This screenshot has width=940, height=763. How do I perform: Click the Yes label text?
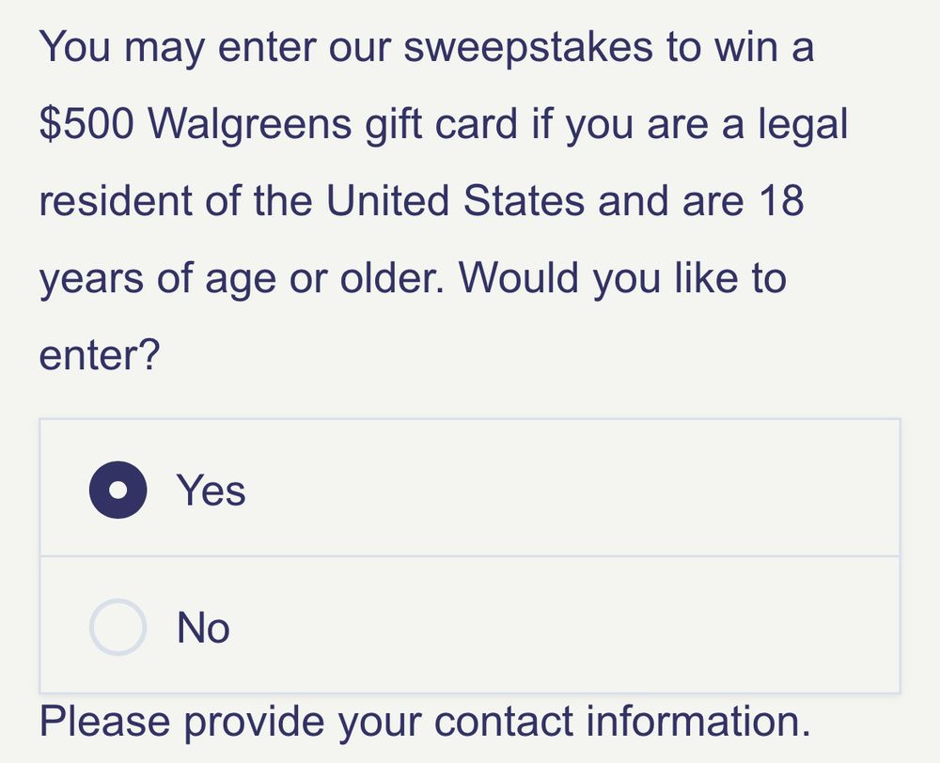(x=211, y=489)
